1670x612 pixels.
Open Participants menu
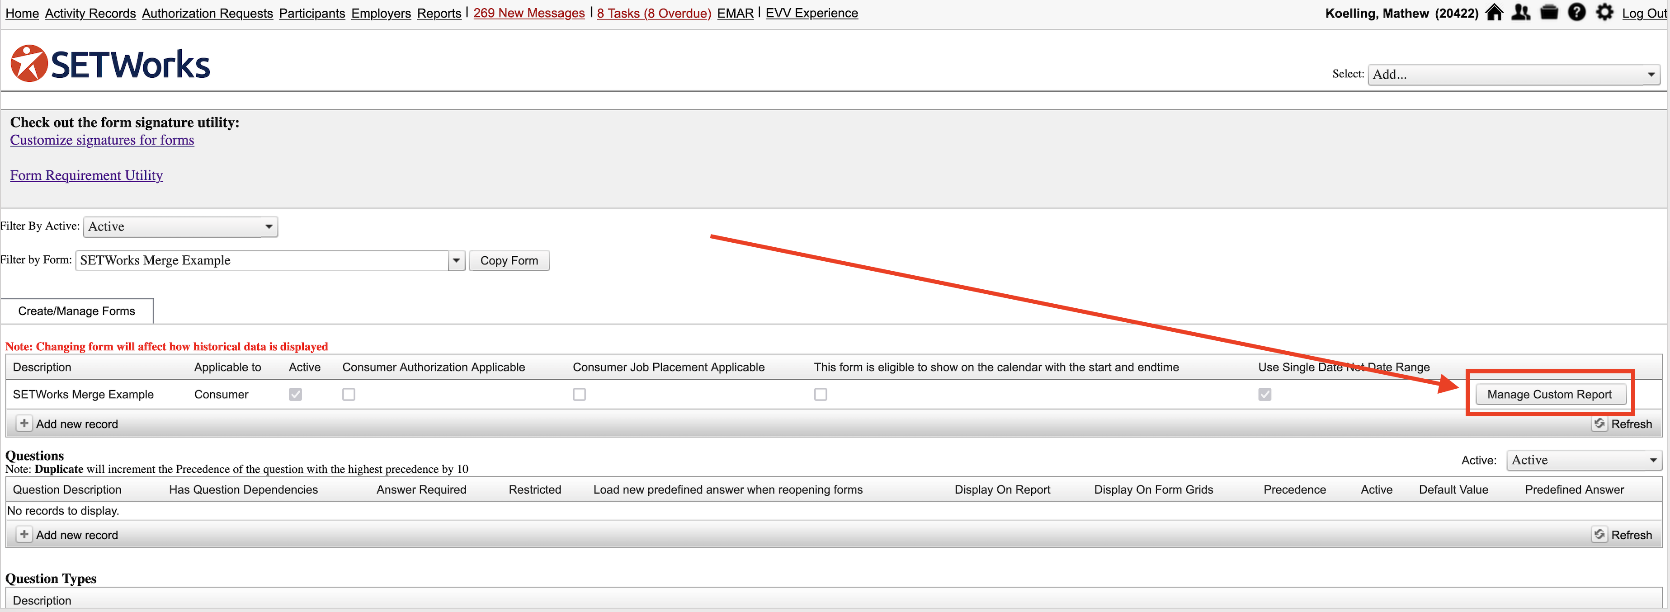coord(312,13)
